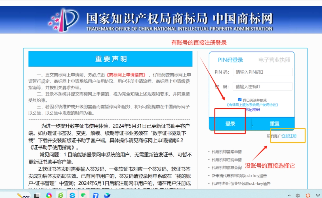The width and height of the screenshot is (322, 198).
Task: Open the green 360 browser taskbar icon
Action: [x=61, y=195]
